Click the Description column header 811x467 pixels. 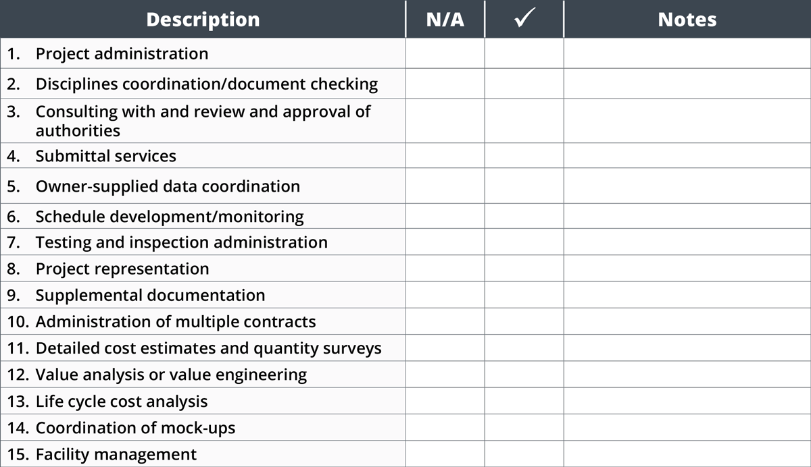pyautogui.click(x=203, y=19)
